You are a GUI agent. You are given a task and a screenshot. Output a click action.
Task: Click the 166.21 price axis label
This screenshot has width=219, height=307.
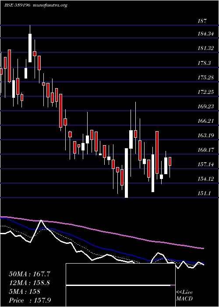[205, 121]
